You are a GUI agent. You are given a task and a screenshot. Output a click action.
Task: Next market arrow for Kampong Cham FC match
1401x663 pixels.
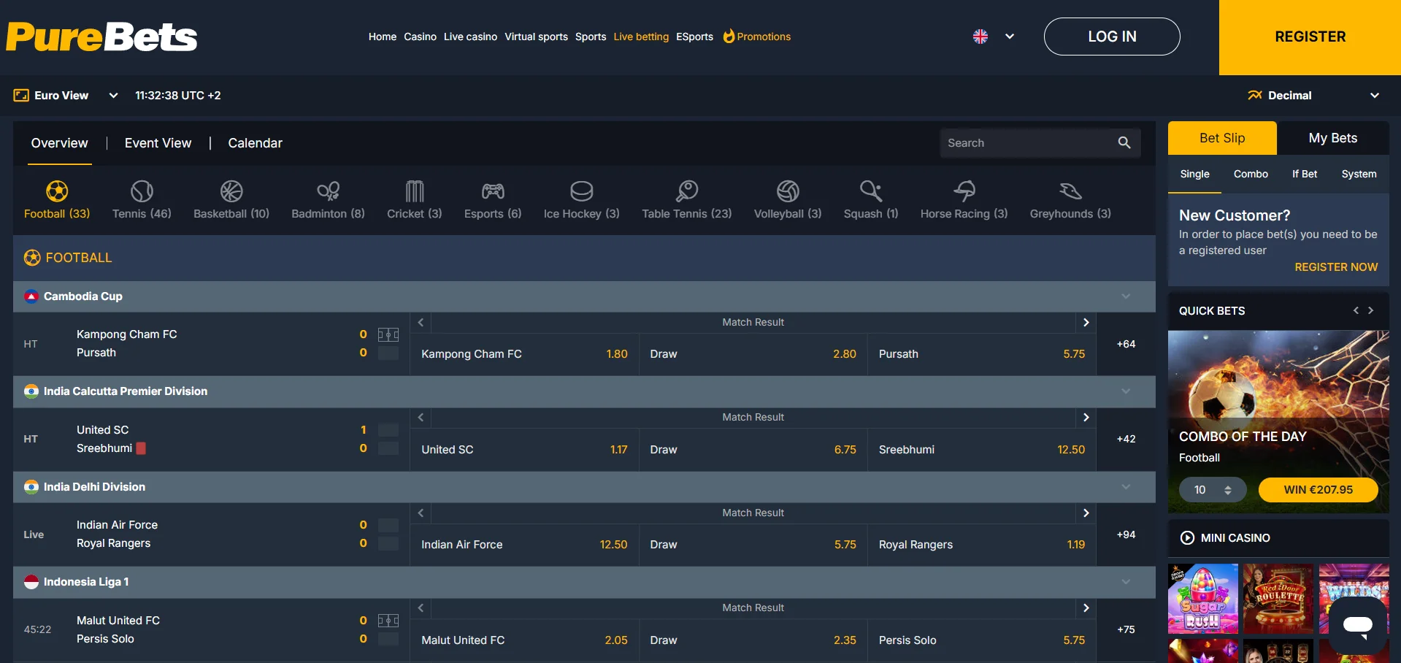click(x=1086, y=322)
